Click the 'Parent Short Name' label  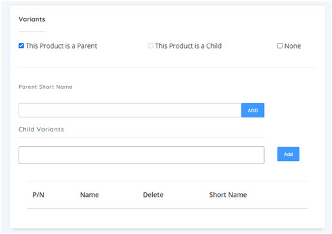click(x=46, y=87)
